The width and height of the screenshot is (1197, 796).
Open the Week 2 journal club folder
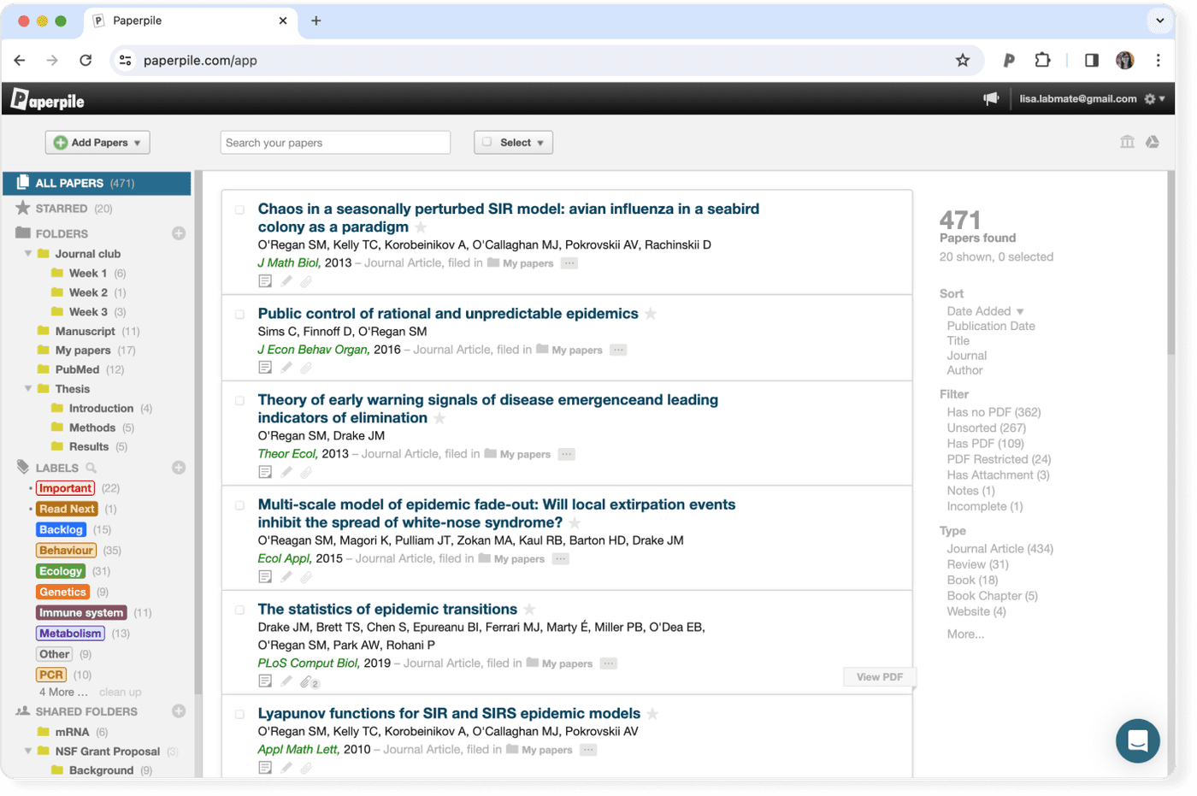87,292
